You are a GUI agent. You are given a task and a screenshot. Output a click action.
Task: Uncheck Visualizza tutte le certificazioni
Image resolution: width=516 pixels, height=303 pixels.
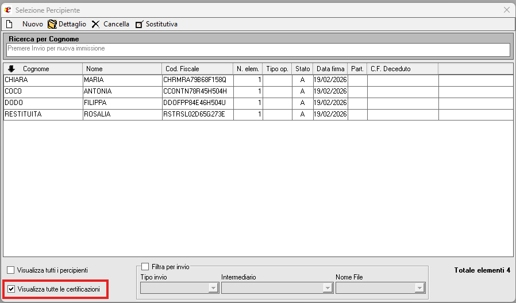click(11, 289)
